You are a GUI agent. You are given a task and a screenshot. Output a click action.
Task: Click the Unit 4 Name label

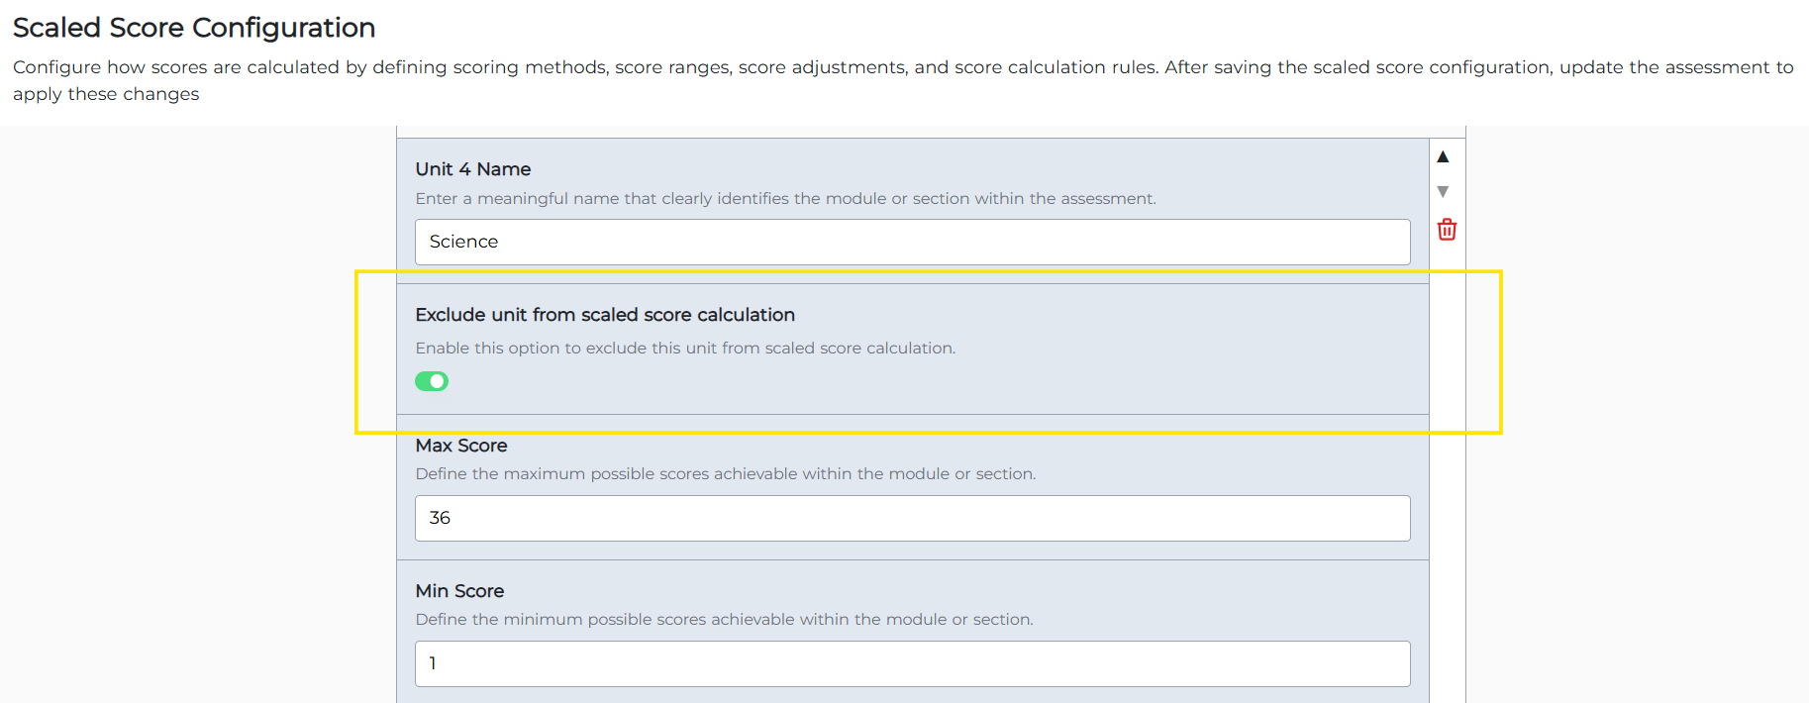tap(473, 169)
